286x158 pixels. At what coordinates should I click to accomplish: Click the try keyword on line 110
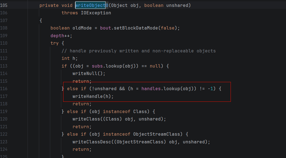coord(54,43)
